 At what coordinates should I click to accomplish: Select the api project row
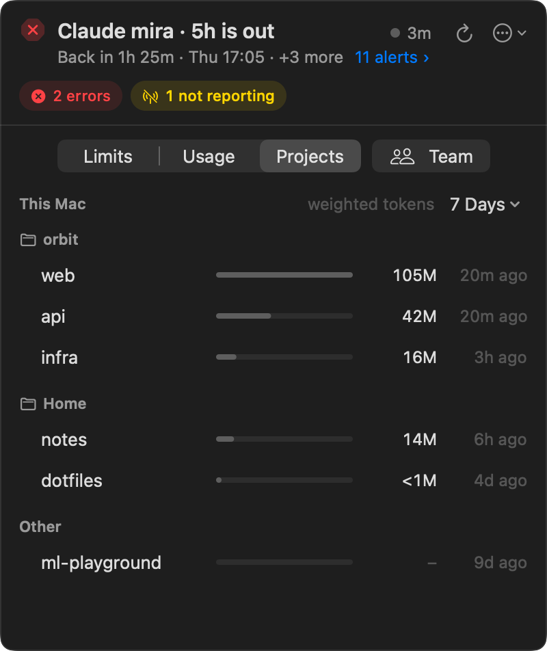click(x=273, y=317)
